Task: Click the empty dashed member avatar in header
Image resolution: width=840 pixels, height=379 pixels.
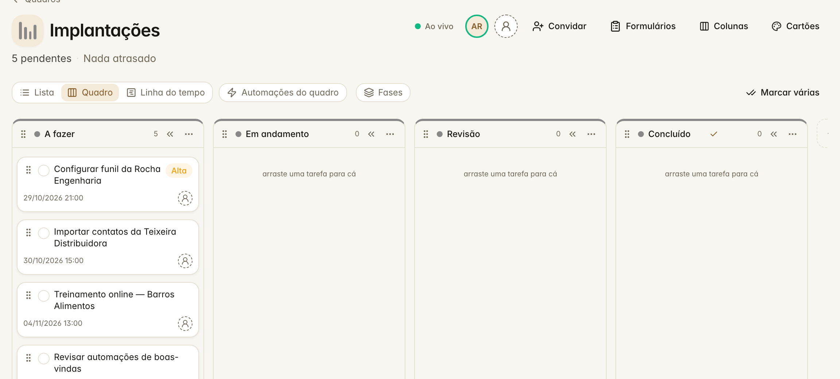Action: click(506, 26)
